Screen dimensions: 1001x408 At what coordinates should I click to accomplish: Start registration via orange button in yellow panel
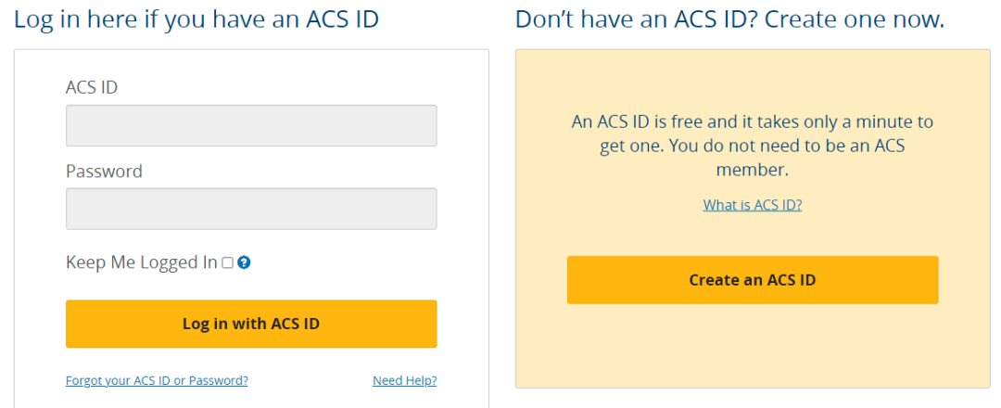point(753,280)
